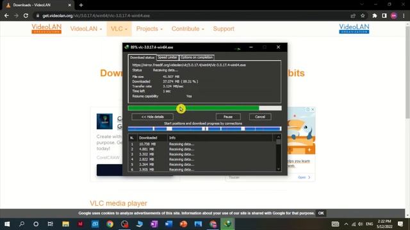Open the Options on completion tab

tap(197, 57)
